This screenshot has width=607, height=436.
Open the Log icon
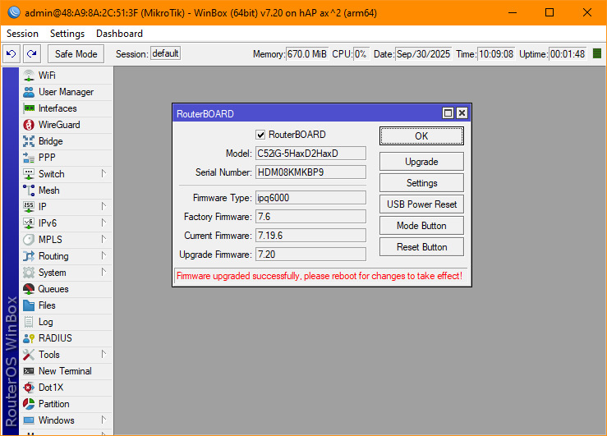point(29,322)
